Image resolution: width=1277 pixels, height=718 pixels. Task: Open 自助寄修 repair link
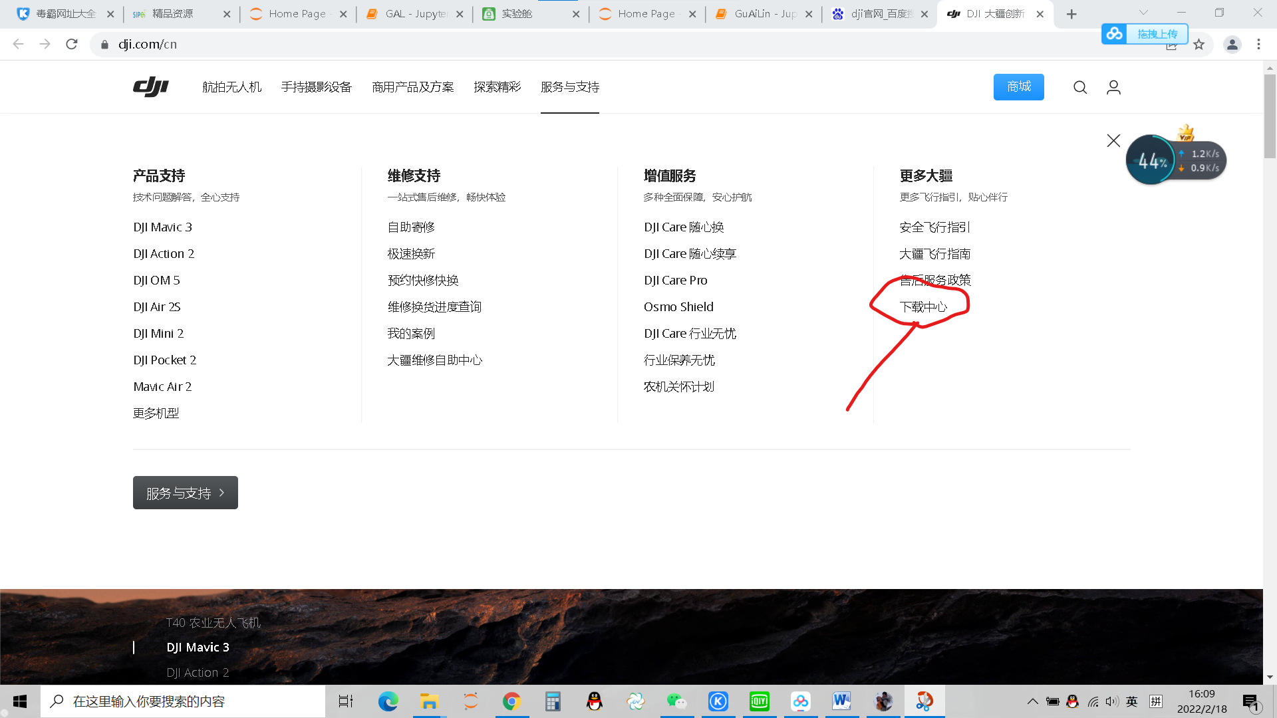point(411,227)
